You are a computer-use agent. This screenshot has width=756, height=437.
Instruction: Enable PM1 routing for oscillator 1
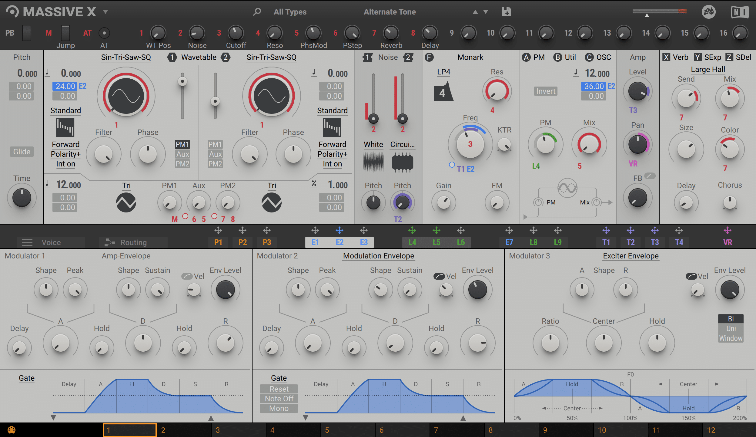click(x=182, y=144)
